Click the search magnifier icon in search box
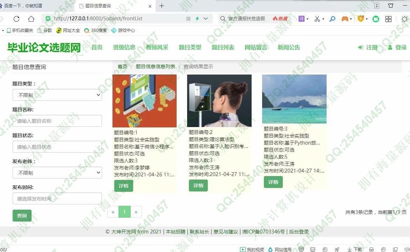This screenshot has width=410, height=252. pyautogui.click(x=223, y=19)
